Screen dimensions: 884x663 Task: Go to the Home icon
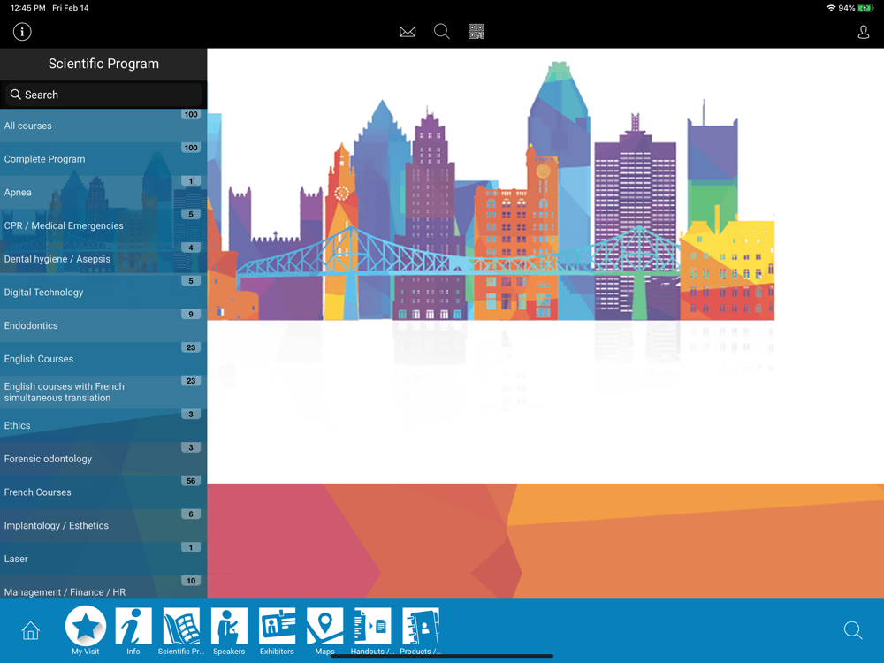[30, 630]
